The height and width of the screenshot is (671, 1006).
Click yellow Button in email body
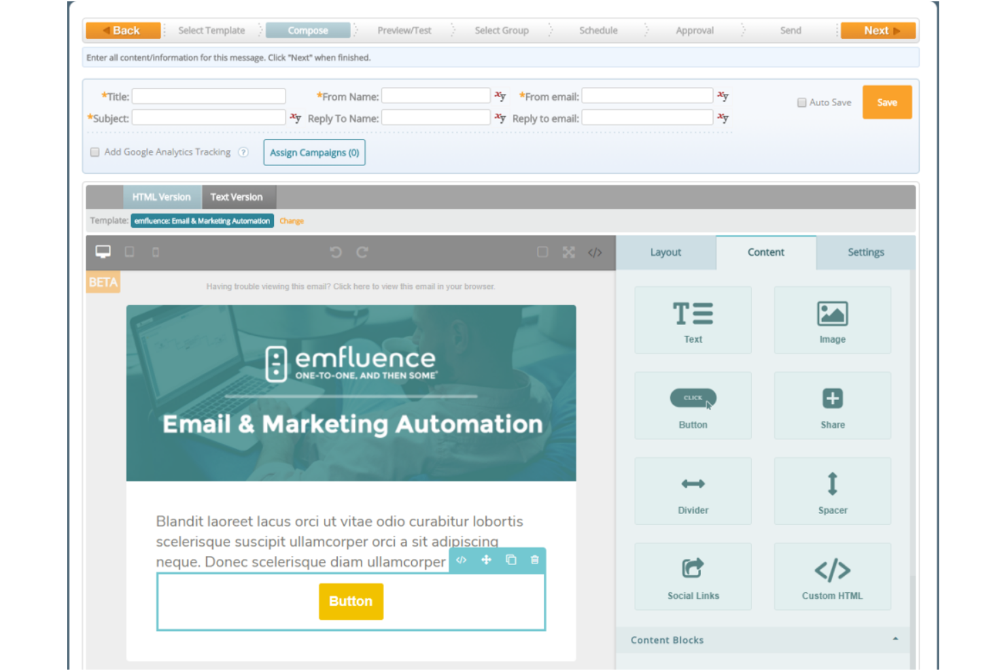coord(351,601)
